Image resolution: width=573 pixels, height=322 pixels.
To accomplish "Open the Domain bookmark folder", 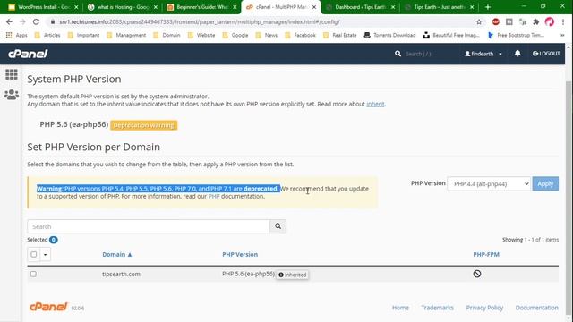I will (x=167, y=35).
